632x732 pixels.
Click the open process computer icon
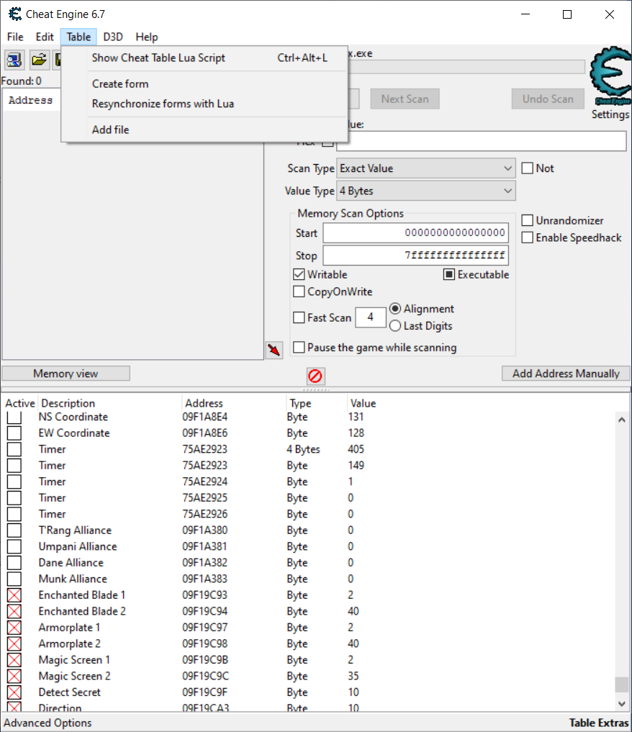14,60
